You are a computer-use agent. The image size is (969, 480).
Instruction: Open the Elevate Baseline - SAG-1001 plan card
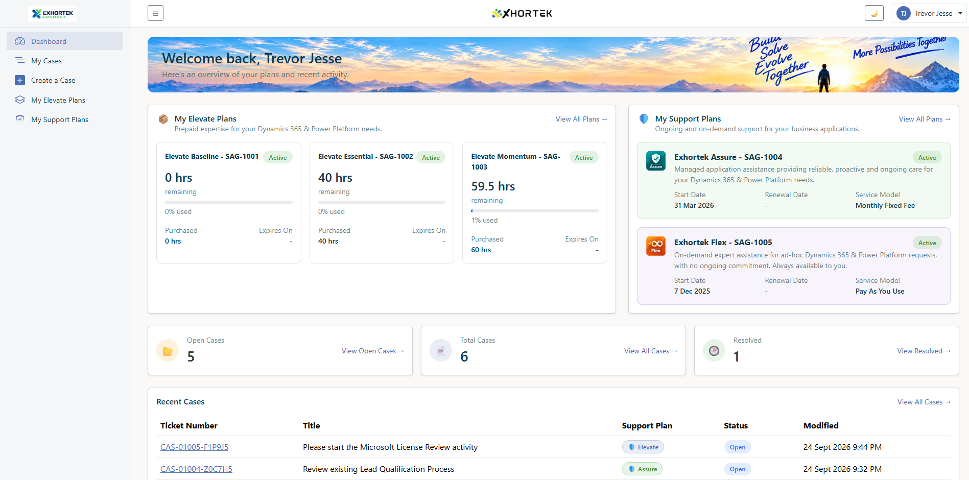coord(229,203)
